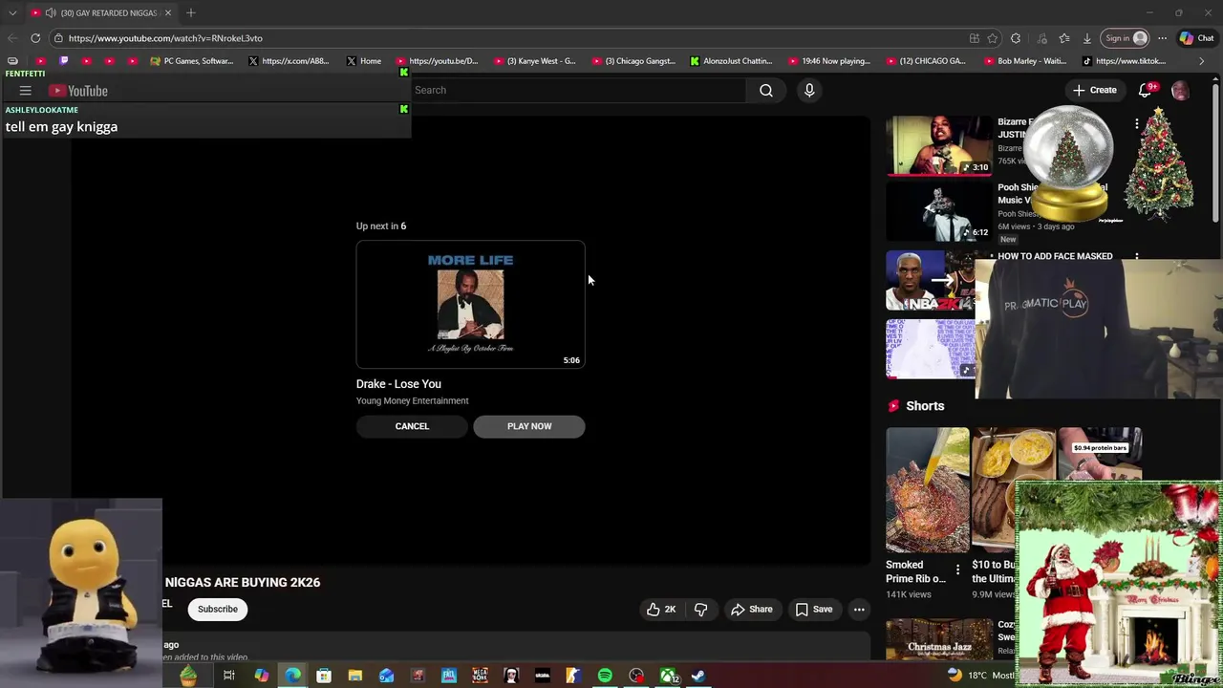The height and width of the screenshot is (688, 1223).
Task: Start voice search with the microphone icon
Action: pos(809,90)
